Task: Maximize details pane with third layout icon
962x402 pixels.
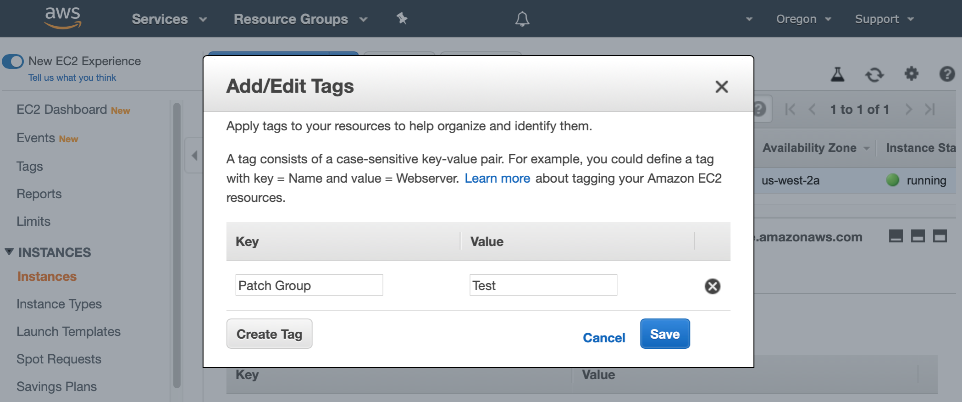Action: point(940,236)
